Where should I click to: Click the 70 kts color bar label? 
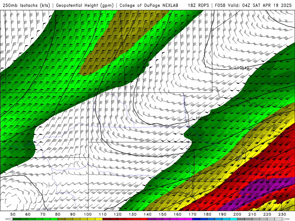coord(43,214)
